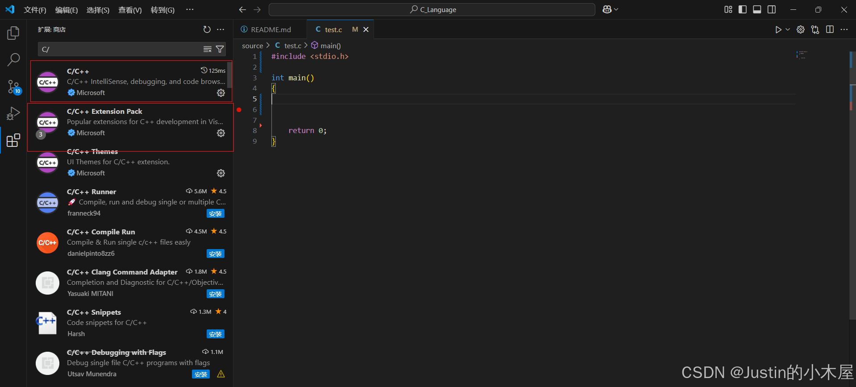This screenshot has width=856, height=387.
Task: Open the 文件(F) menu
Action: coord(35,10)
